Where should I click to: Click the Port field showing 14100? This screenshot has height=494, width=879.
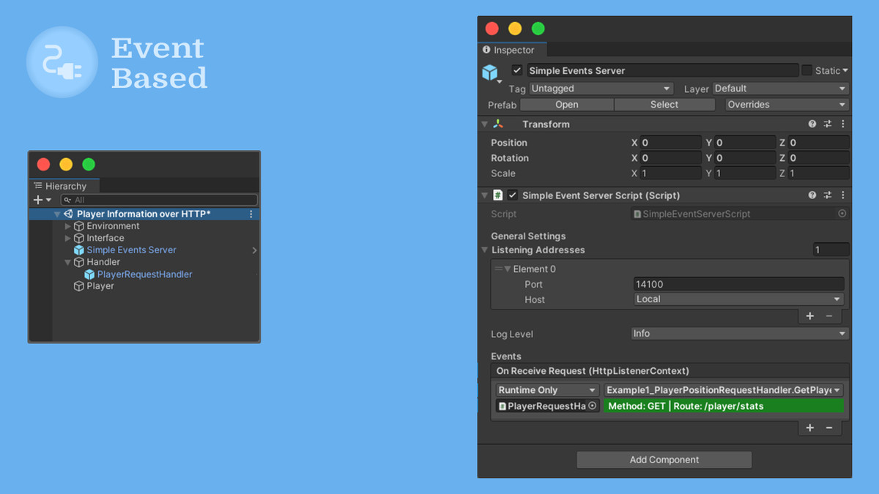(x=738, y=284)
